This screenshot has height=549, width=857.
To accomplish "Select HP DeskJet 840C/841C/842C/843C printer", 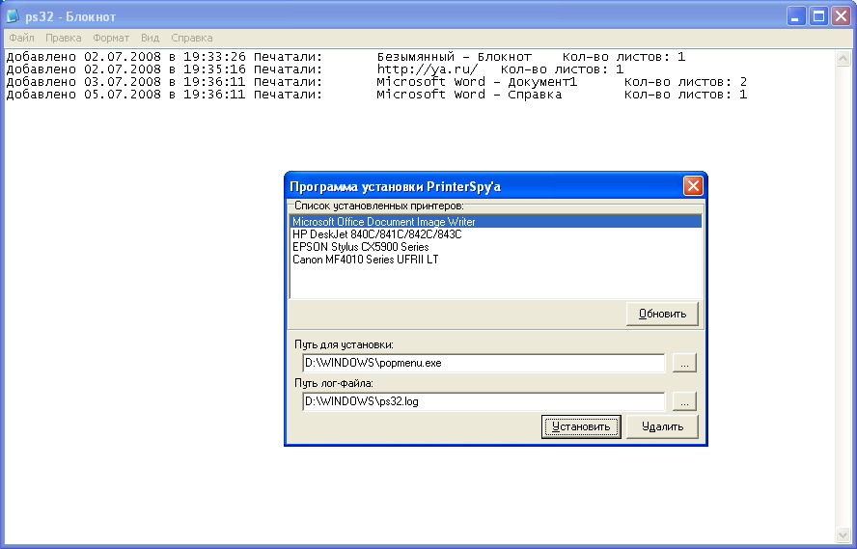I will pos(377,234).
